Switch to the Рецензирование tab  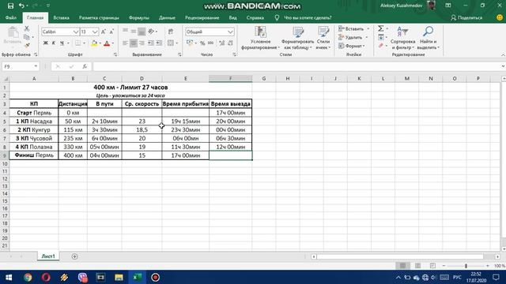pos(202,17)
